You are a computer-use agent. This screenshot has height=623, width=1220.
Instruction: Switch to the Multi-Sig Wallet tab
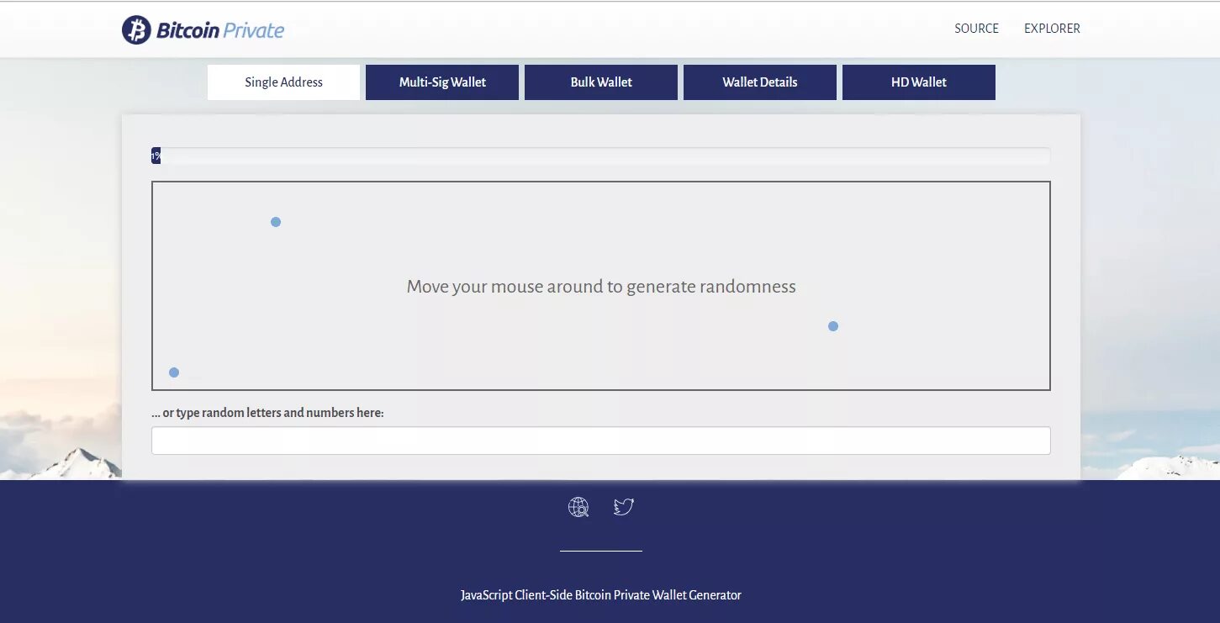tap(442, 82)
